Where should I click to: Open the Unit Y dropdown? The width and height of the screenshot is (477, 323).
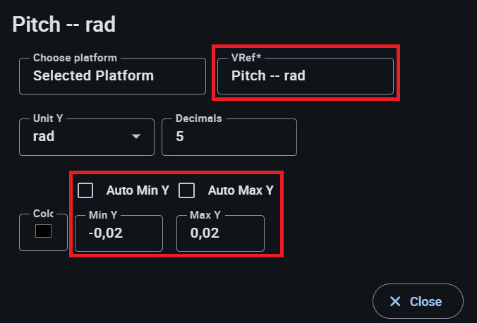pyautogui.click(x=86, y=137)
